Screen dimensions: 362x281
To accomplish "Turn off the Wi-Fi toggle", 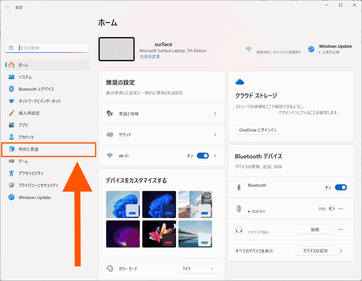I will pos(203,156).
